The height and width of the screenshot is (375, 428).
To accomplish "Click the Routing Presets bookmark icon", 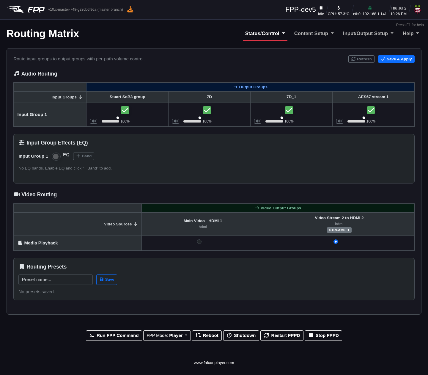I will [22, 267].
